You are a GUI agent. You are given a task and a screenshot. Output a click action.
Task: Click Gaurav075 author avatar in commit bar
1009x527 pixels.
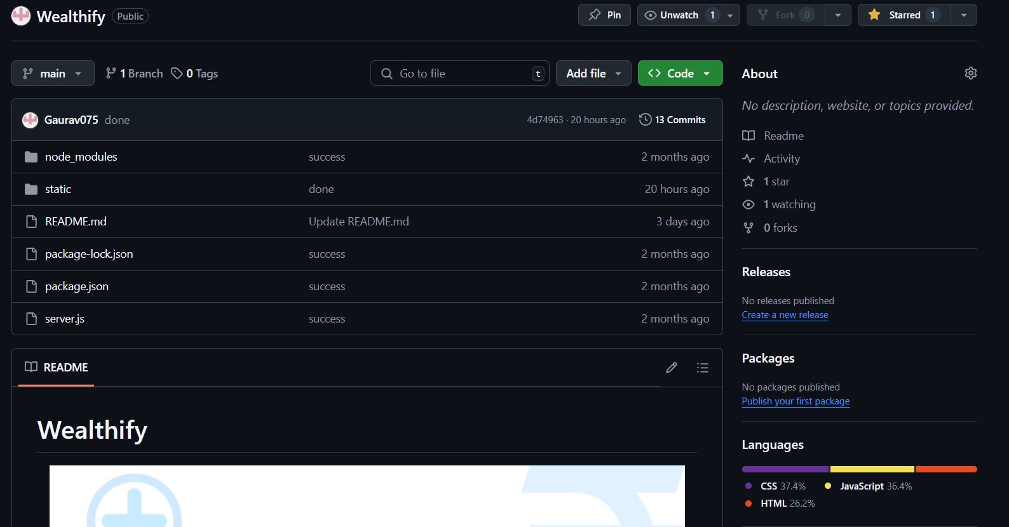(30, 119)
